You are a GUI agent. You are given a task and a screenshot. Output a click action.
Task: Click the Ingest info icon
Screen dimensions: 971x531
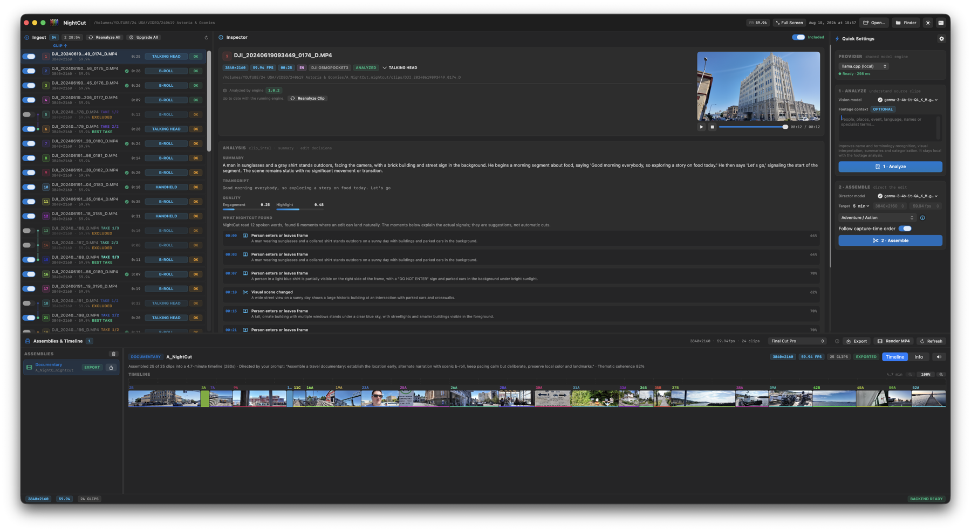(x=27, y=38)
